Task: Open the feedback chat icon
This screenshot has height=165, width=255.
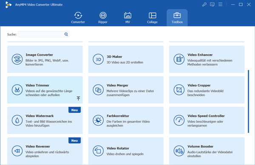Action: pyautogui.click(x=212, y=5)
